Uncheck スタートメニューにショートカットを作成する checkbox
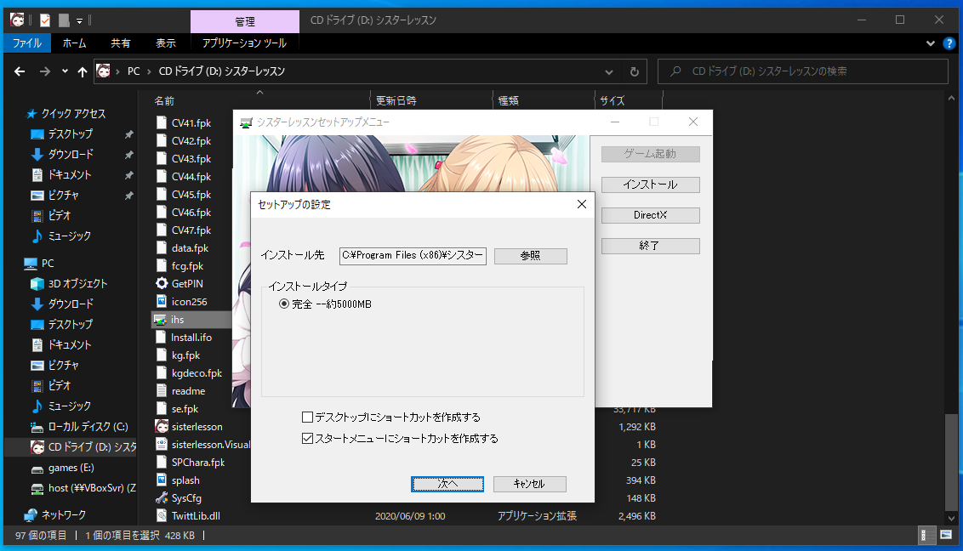The image size is (963, 551). (307, 439)
